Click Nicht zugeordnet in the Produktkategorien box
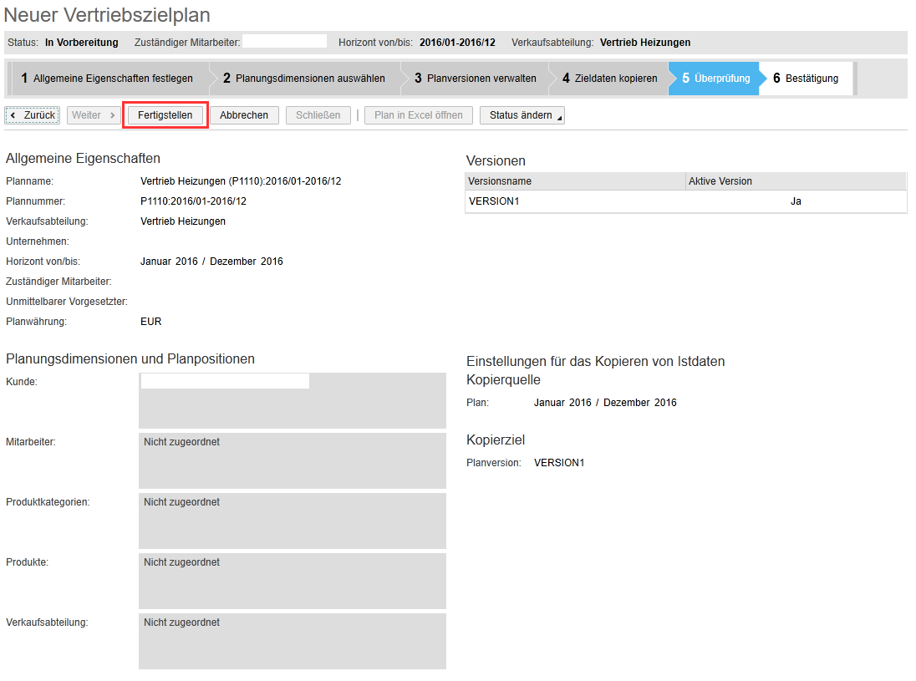Screen dimensions: 916x681 tap(181, 502)
